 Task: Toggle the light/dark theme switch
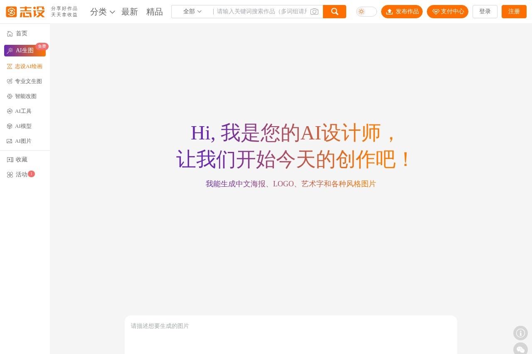366,12
